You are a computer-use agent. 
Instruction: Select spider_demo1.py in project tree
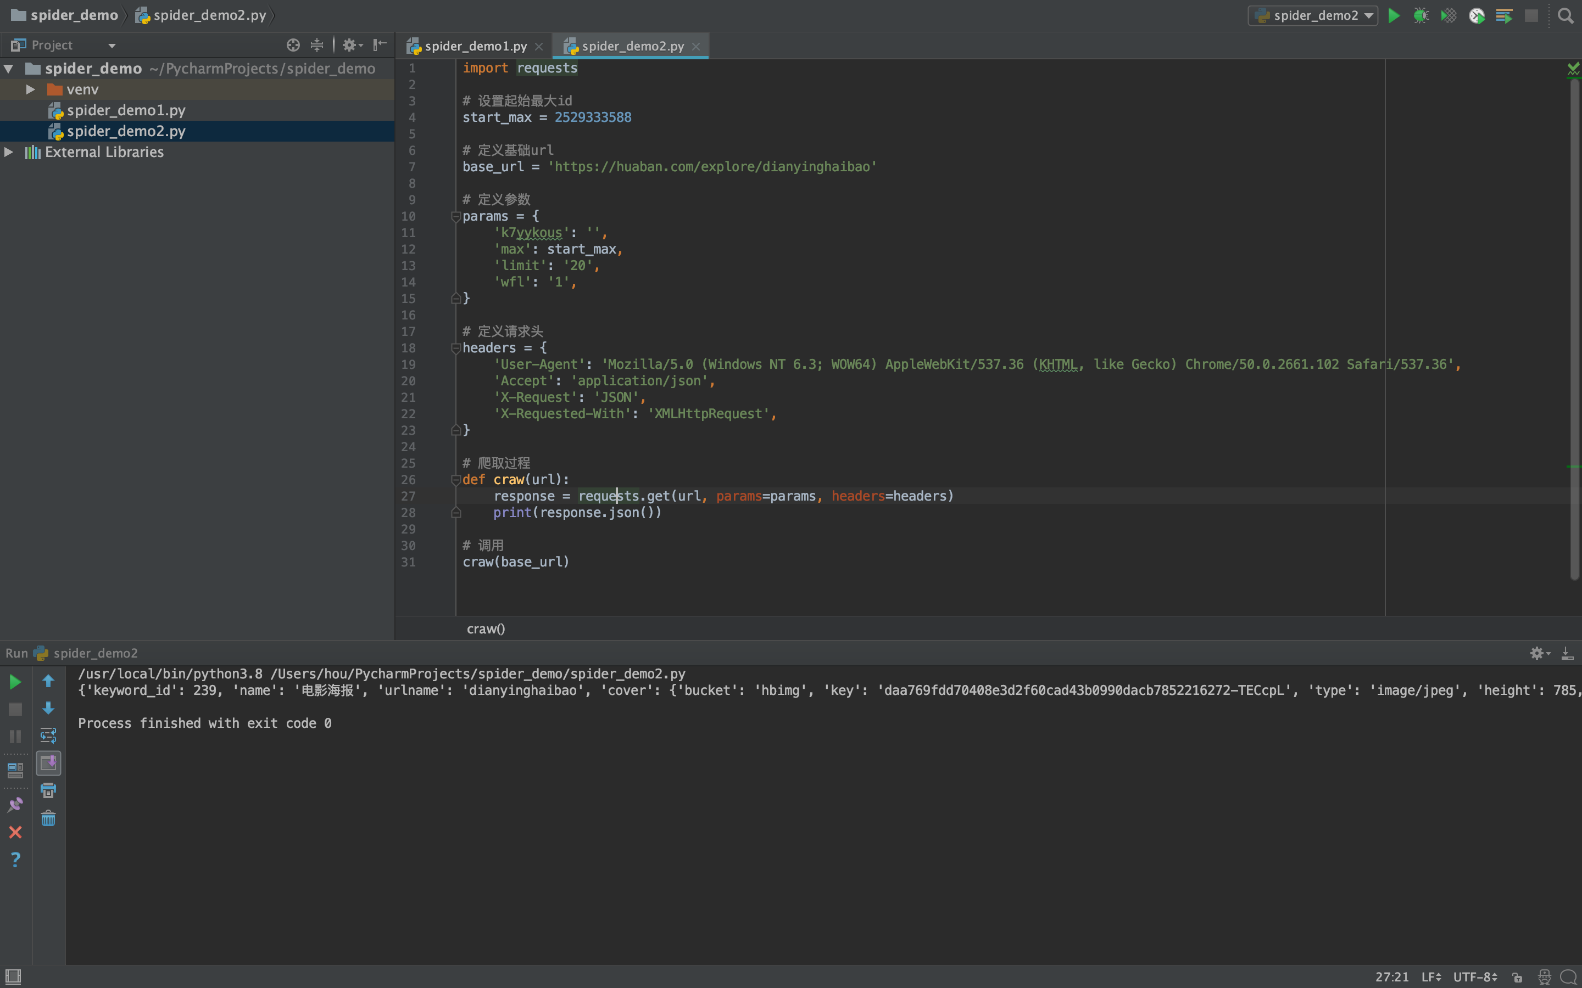pyautogui.click(x=125, y=110)
